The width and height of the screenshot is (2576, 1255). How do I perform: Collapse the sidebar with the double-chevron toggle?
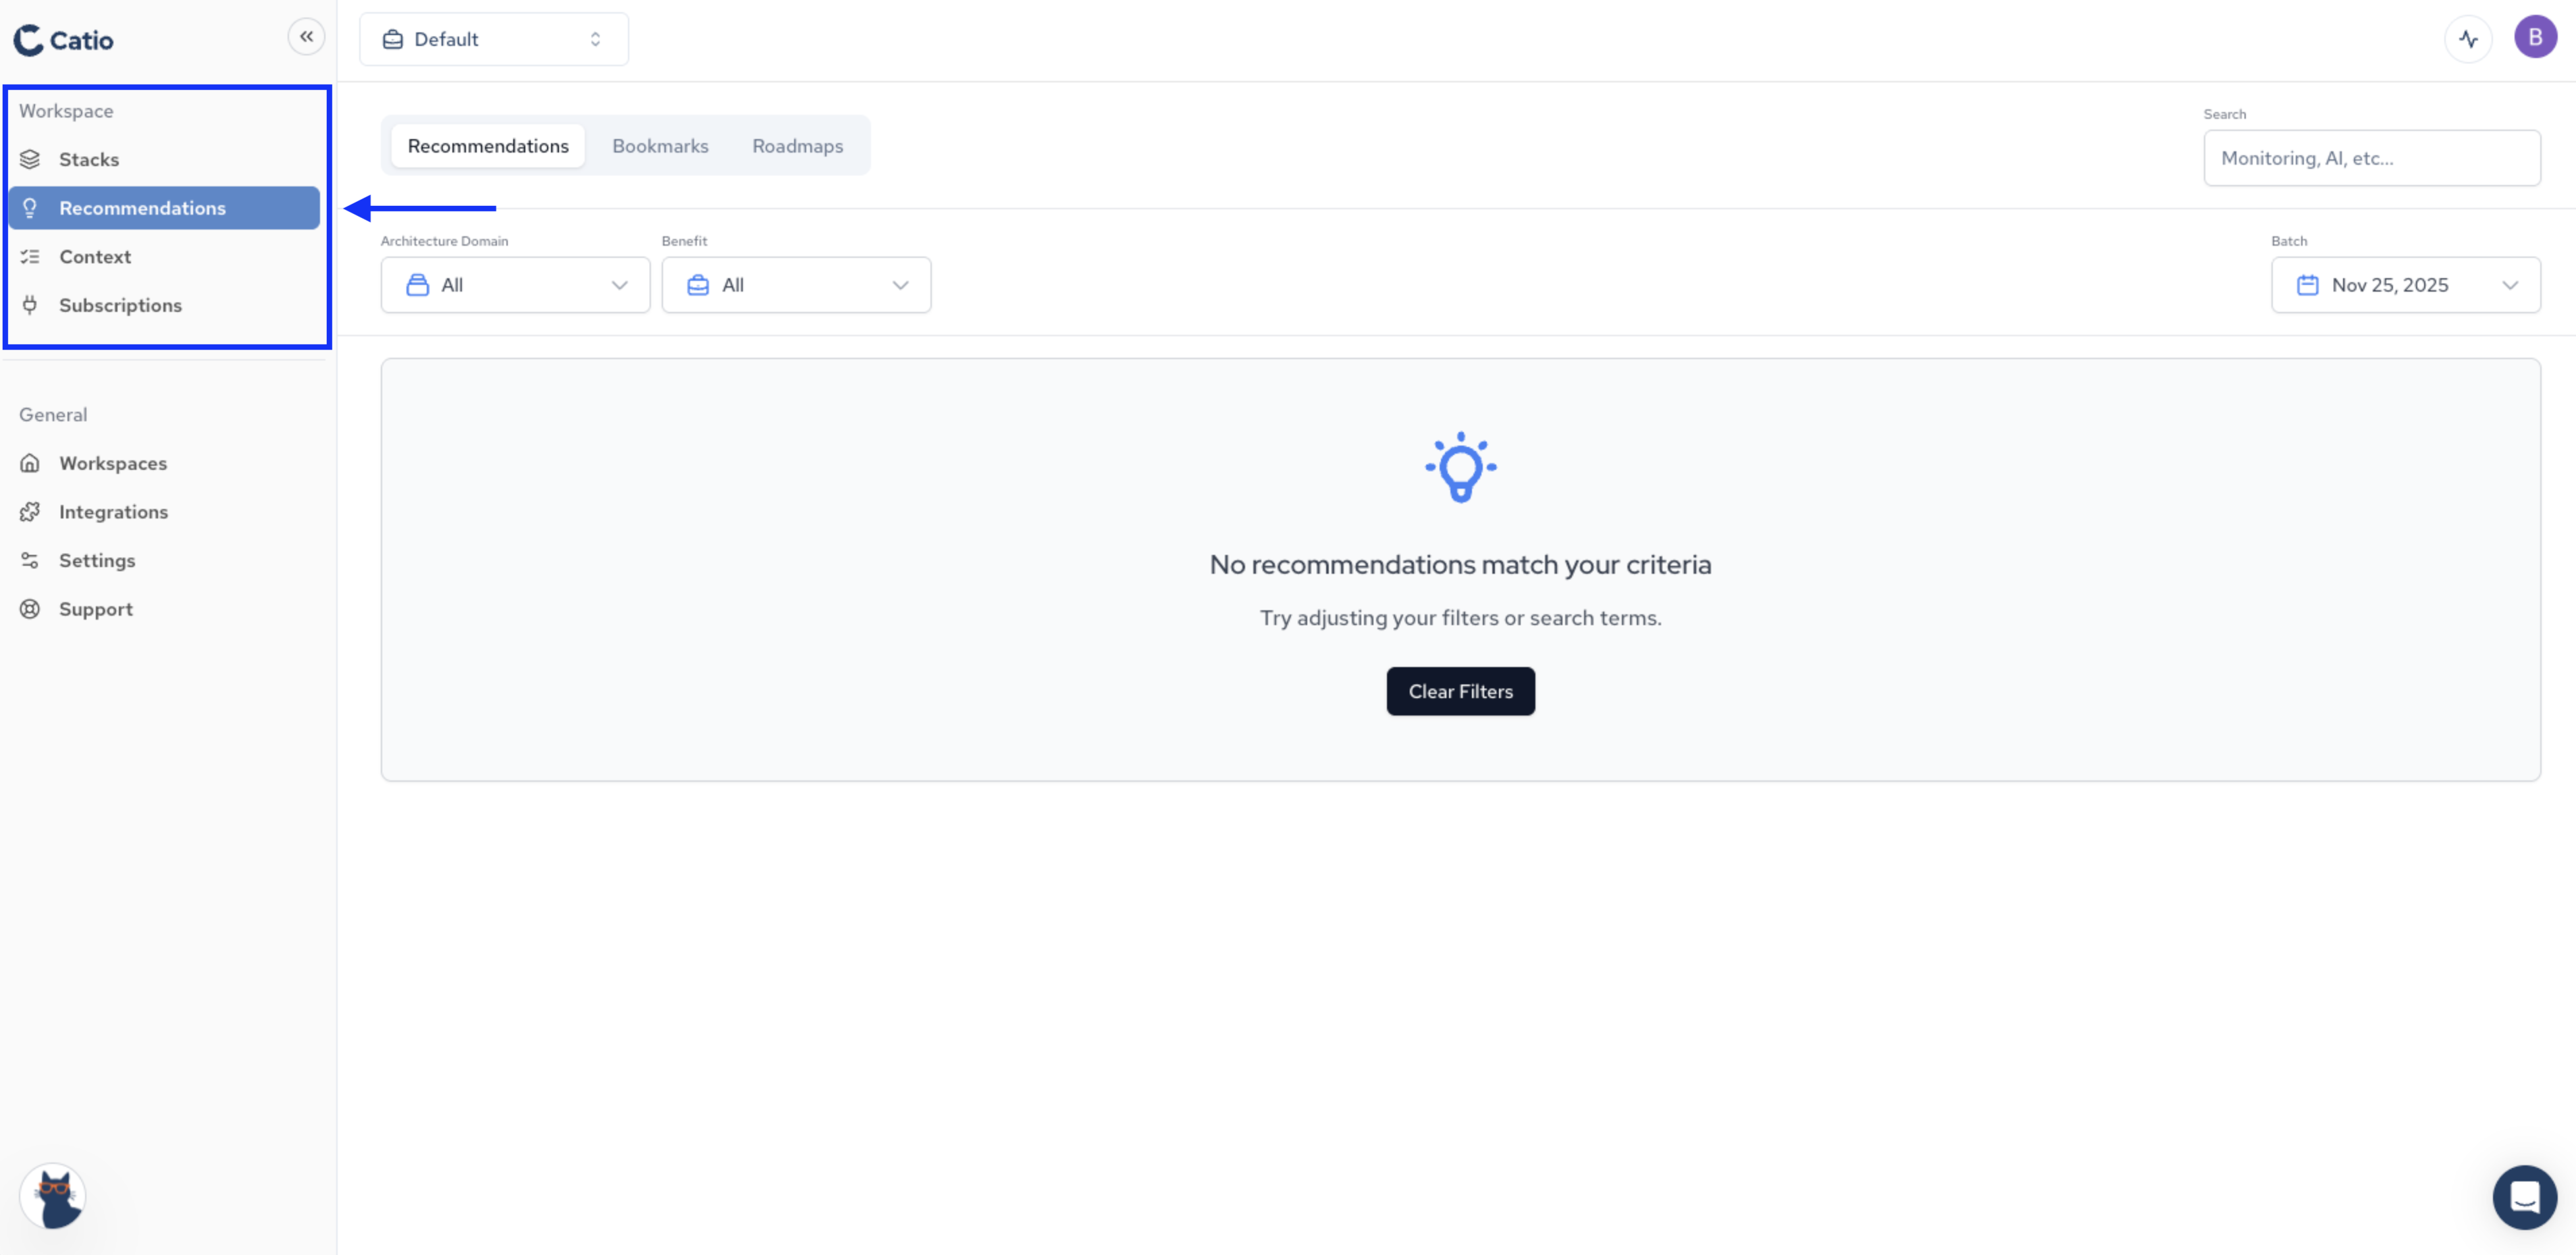[307, 36]
